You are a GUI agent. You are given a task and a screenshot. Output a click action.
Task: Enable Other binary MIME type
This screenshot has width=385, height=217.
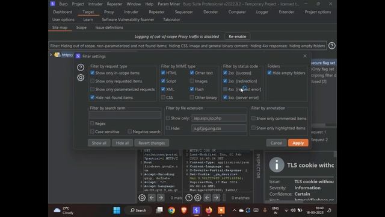192,98
